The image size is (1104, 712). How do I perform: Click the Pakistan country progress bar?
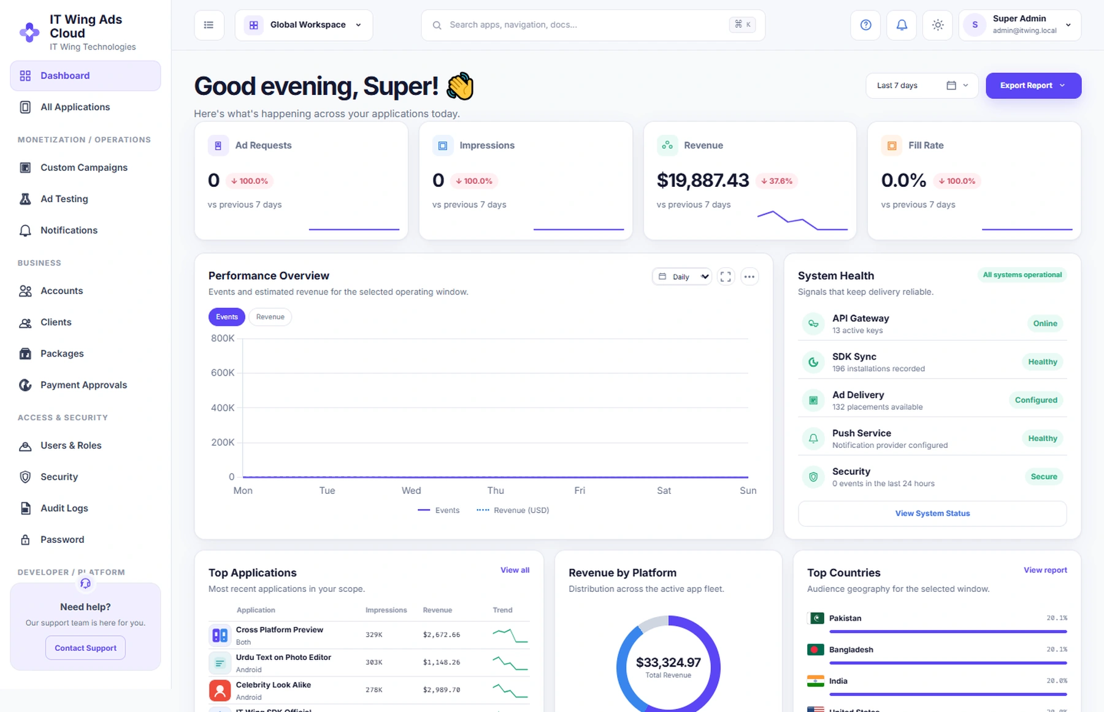(948, 632)
